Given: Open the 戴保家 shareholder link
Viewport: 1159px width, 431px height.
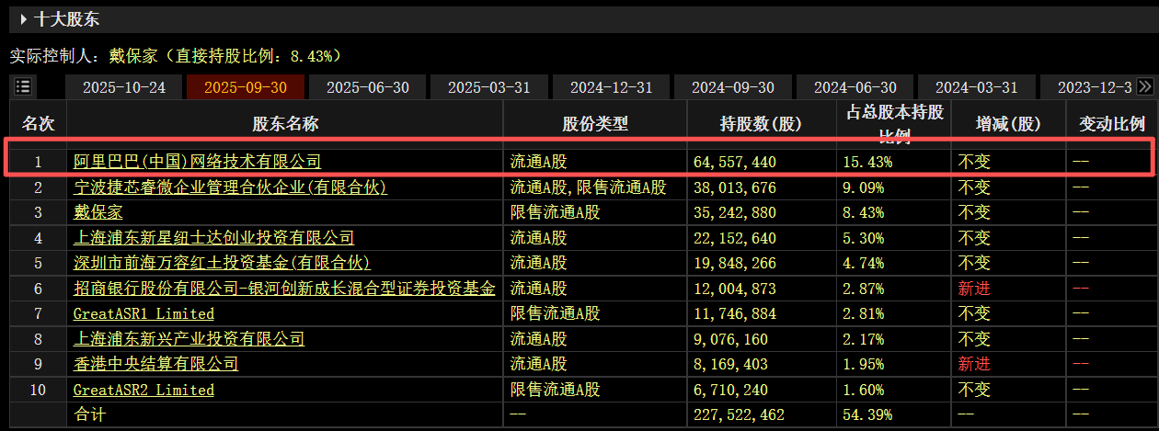Looking at the screenshot, I should pos(98,212).
